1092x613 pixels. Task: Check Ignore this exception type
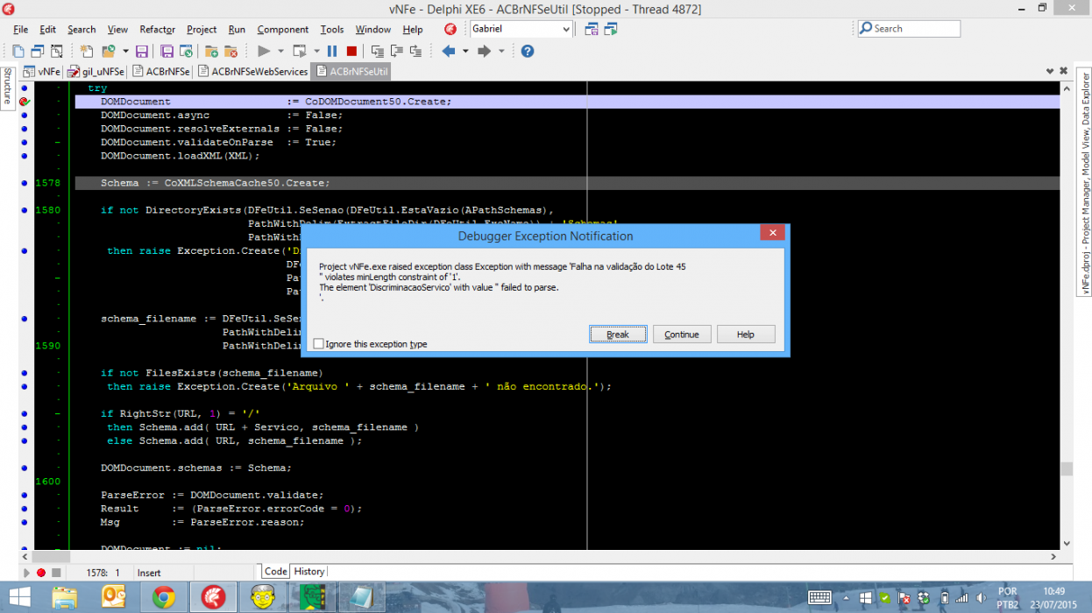[x=318, y=344]
